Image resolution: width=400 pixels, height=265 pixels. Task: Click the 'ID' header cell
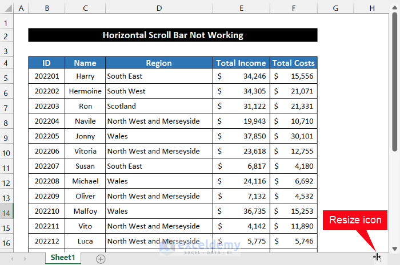coord(47,63)
